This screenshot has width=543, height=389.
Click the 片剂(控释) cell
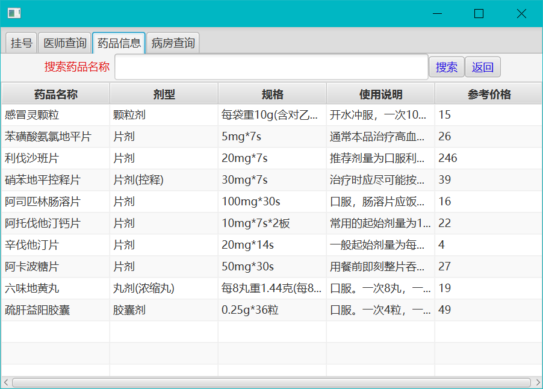[164, 180]
